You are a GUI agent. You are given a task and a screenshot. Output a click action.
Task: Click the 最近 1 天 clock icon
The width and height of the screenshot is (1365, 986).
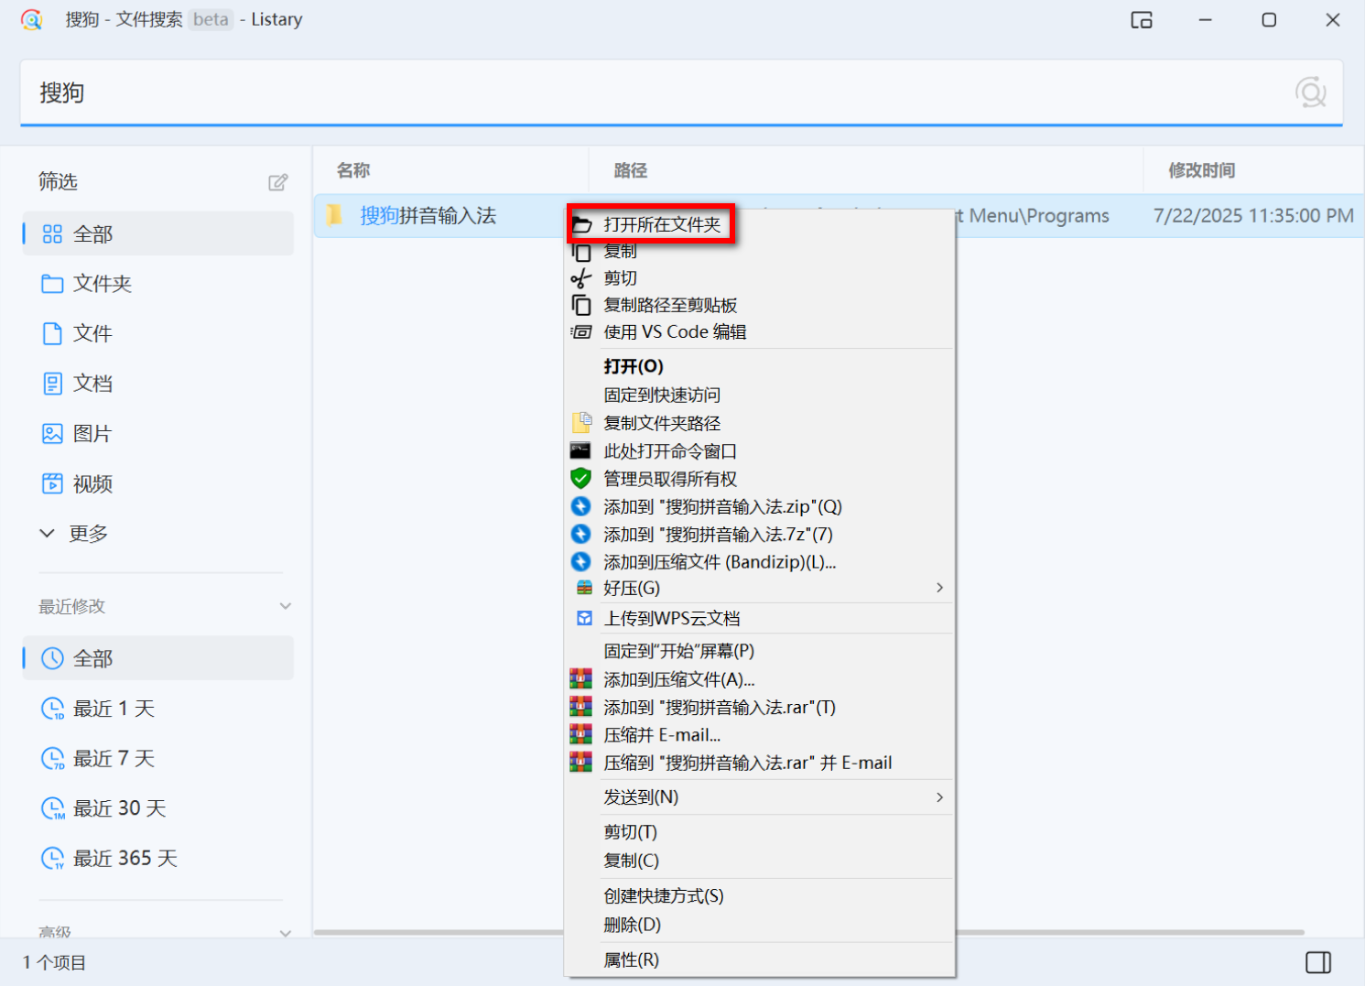pyautogui.click(x=53, y=709)
